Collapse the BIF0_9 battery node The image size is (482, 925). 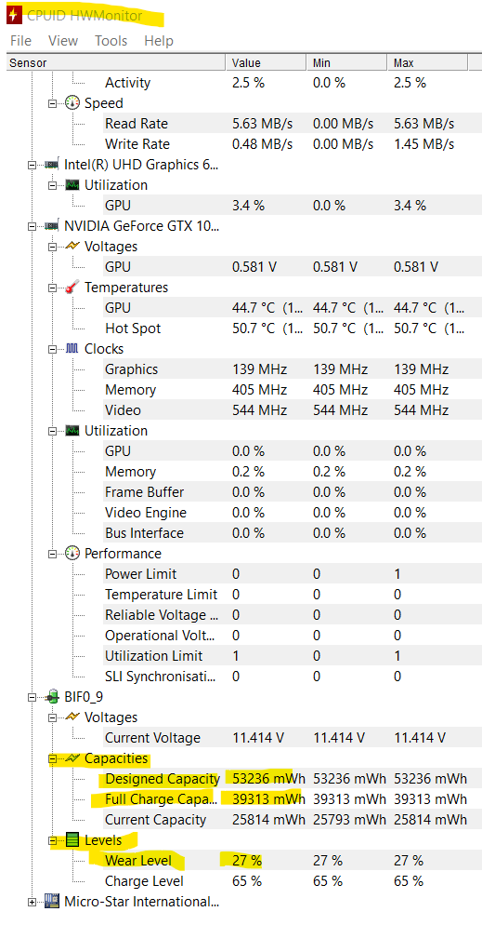(32, 697)
